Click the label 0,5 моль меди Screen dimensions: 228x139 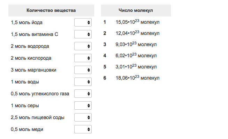pyautogui.click(x=27, y=129)
